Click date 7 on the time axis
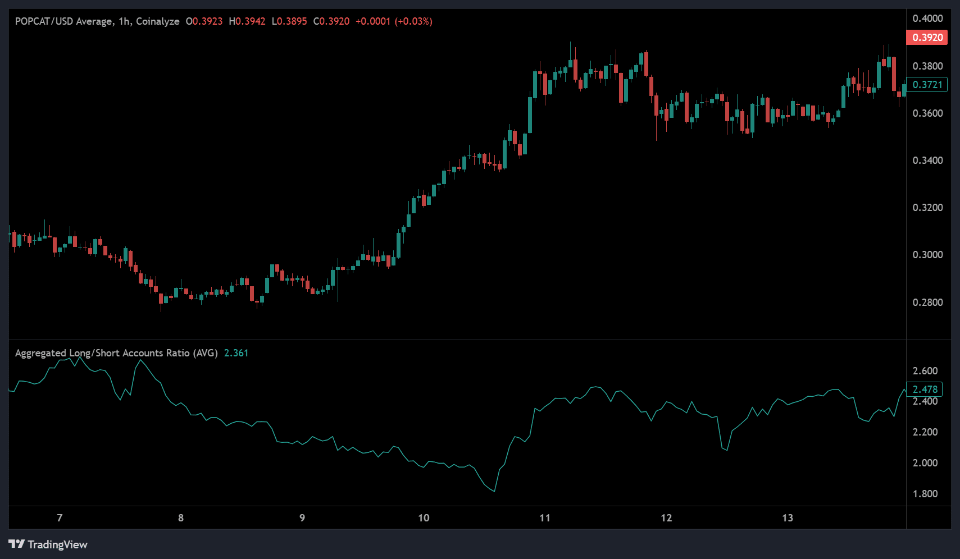 (x=60, y=517)
